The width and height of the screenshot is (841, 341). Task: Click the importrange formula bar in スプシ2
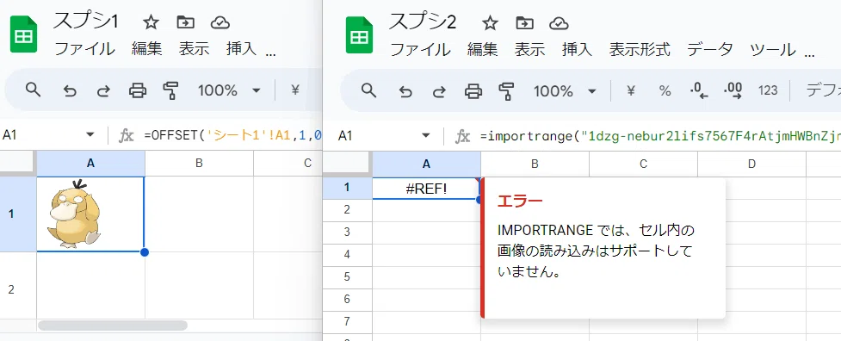tap(659, 136)
